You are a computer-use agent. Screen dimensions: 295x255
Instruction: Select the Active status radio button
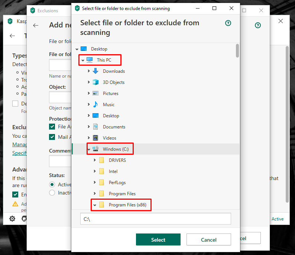tap(52, 184)
